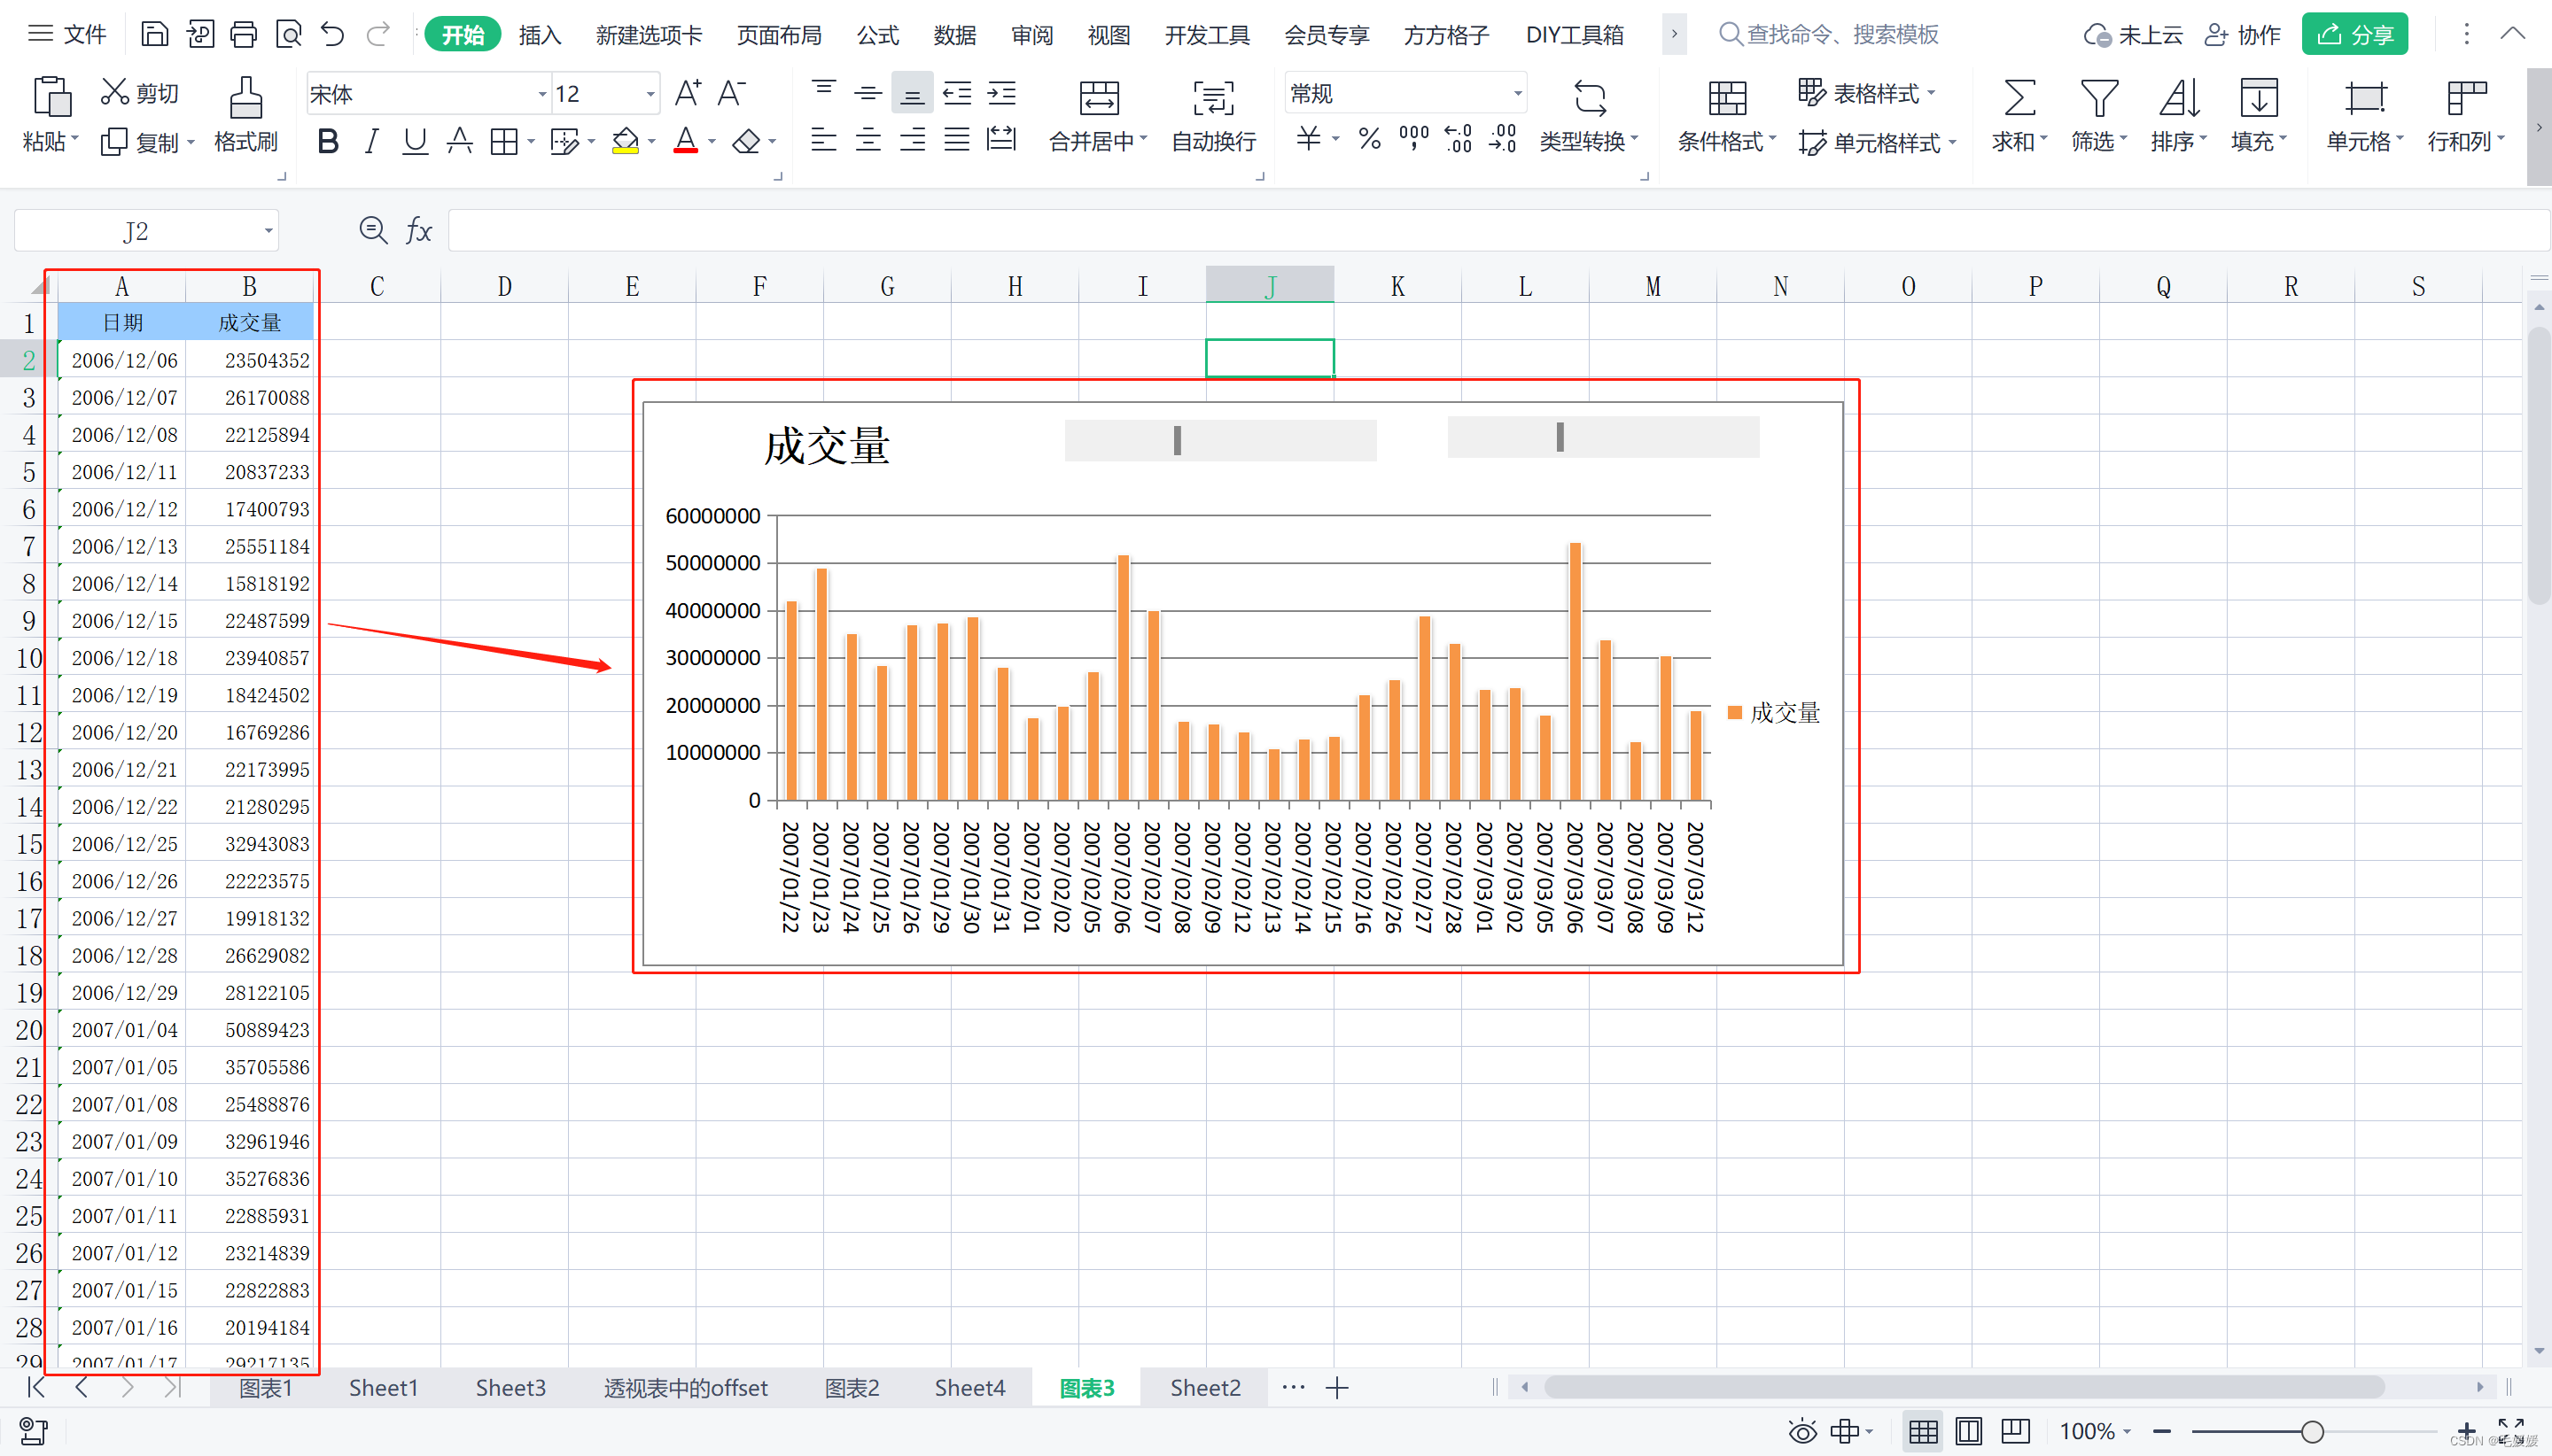The image size is (2552, 1456).
Task: Click the zoom slider handle
Action: [2312, 1431]
